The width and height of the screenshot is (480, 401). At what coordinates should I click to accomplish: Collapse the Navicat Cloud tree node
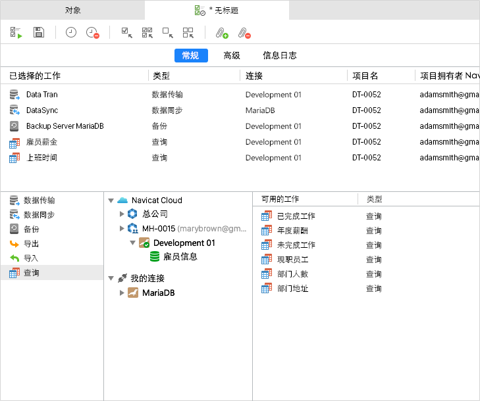[x=111, y=200]
